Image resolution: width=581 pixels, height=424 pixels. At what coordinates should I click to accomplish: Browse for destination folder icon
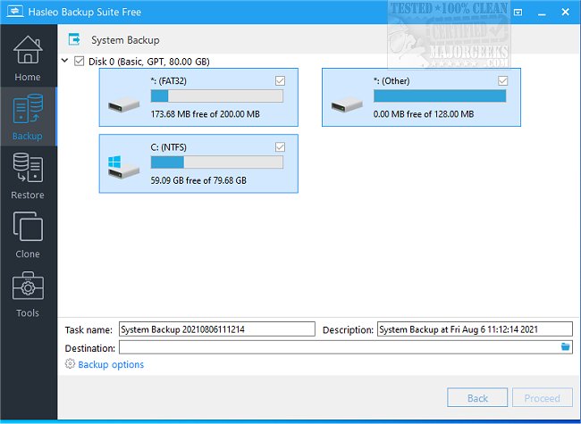tap(565, 346)
